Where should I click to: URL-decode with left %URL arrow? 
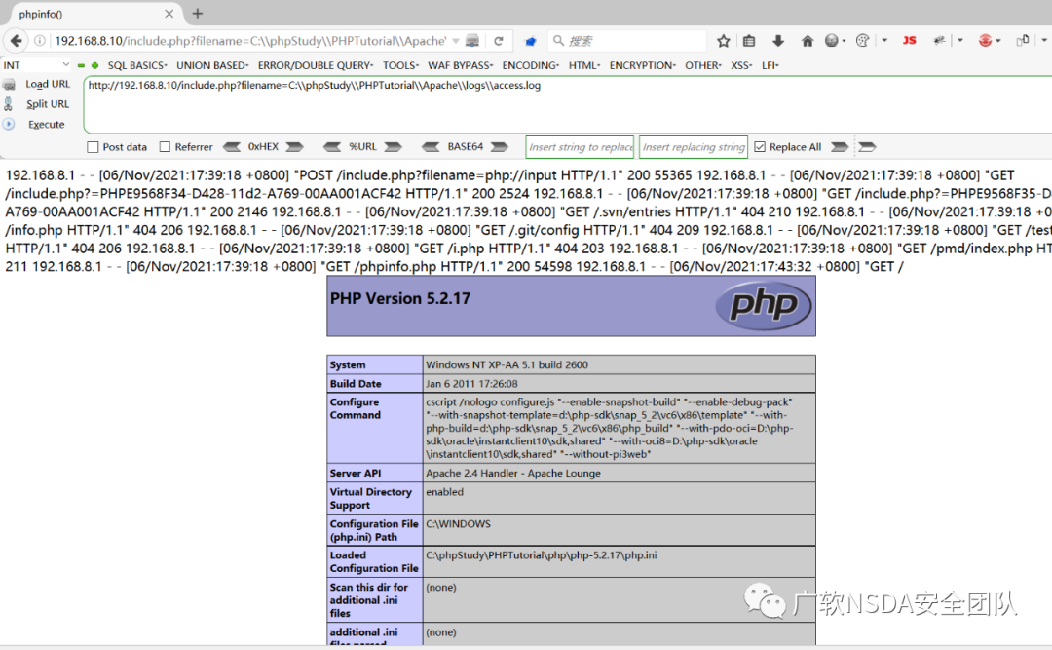pyautogui.click(x=332, y=147)
